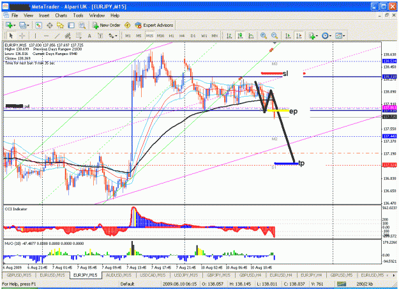399x289 pixels.
Task: Toggle Auto Scroll chart icon
Action: pyautogui.click(x=288, y=36)
